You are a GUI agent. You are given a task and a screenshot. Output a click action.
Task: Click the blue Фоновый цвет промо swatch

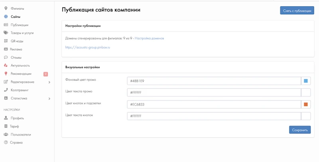point(306,81)
